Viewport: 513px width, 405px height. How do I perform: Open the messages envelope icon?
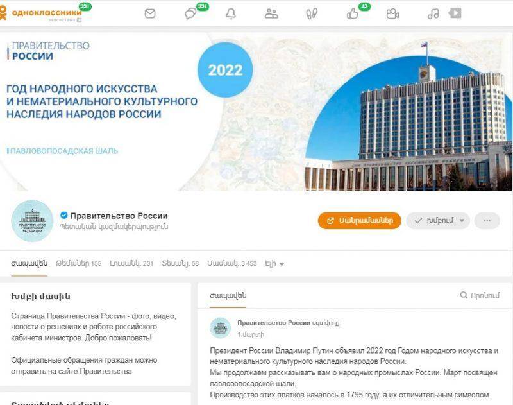coord(150,13)
